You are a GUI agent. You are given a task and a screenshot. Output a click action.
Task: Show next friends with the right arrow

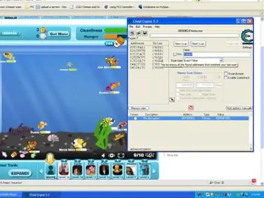coord(155,172)
